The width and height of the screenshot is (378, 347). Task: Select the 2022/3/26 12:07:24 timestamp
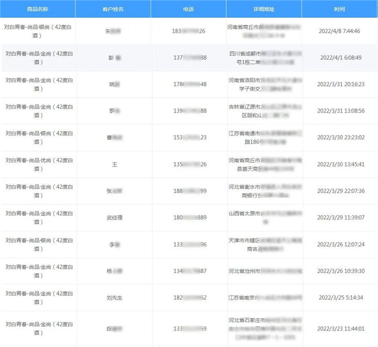pos(340,244)
